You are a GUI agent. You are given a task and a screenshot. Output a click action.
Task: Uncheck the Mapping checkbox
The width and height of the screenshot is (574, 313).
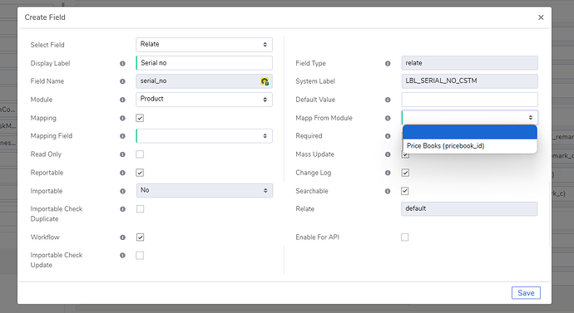click(x=140, y=118)
